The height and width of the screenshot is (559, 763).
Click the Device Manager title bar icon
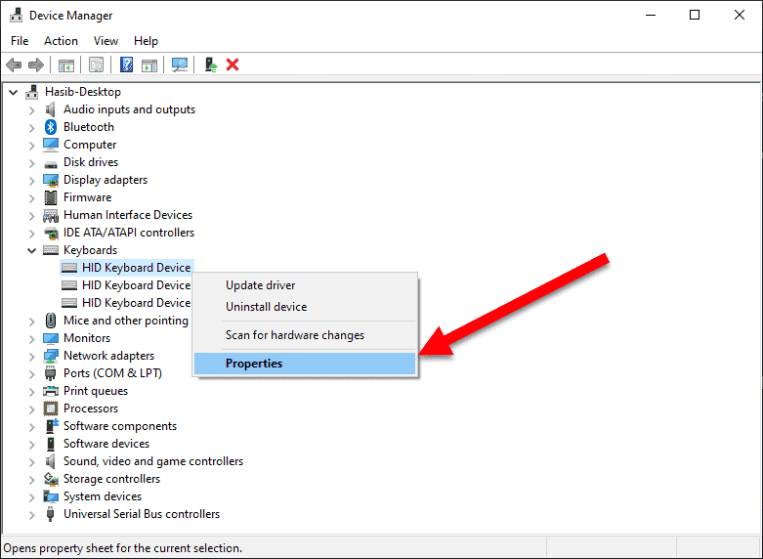tap(16, 15)
